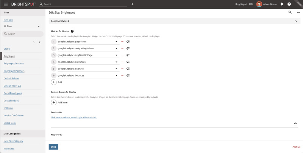This screenshot has width=303, height=153.
Task: Click the link icon beside Brightspot site name
Action: (x=251, y=4)
